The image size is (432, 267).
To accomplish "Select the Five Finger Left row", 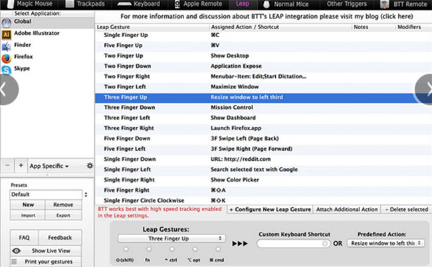I will pos(263,149).
